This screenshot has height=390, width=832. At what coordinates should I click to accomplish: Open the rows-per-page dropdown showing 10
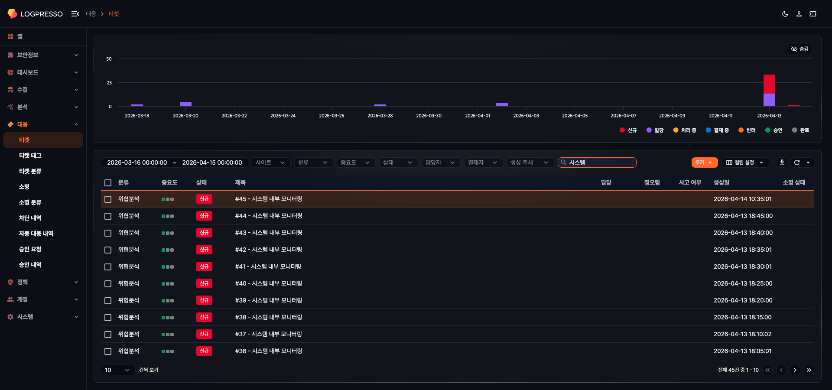(x=117, y=370)
